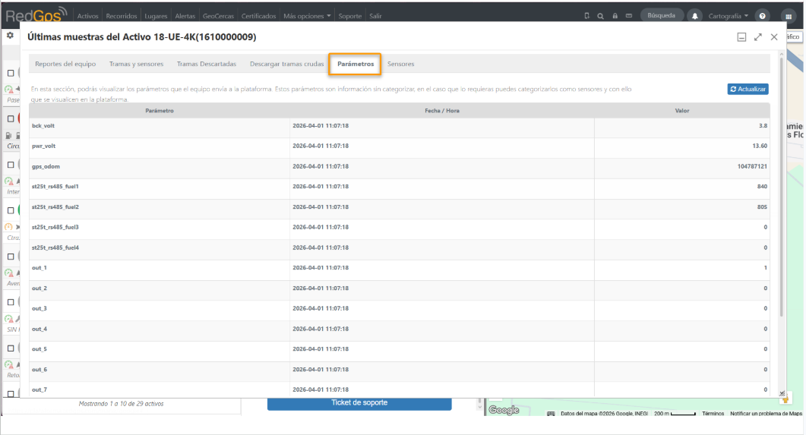This screenshot has width=806, height=435.
Task: Click the Fecha / Hora column header
Action: pos(442,110)
